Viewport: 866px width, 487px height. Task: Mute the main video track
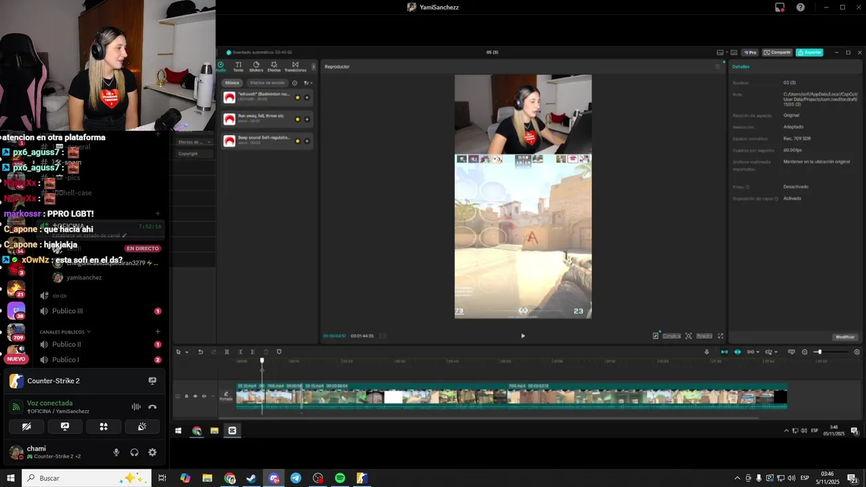204,396
